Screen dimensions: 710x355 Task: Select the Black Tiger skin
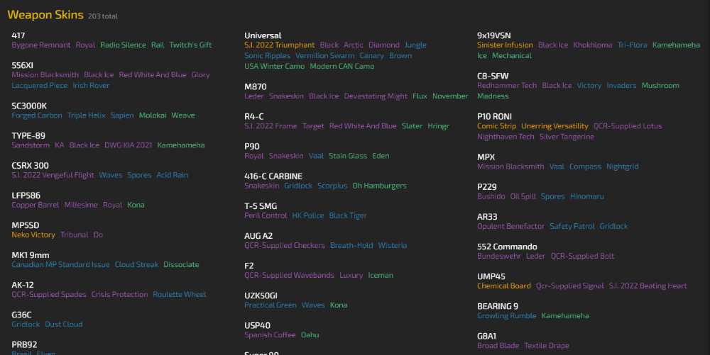(348, 216)
